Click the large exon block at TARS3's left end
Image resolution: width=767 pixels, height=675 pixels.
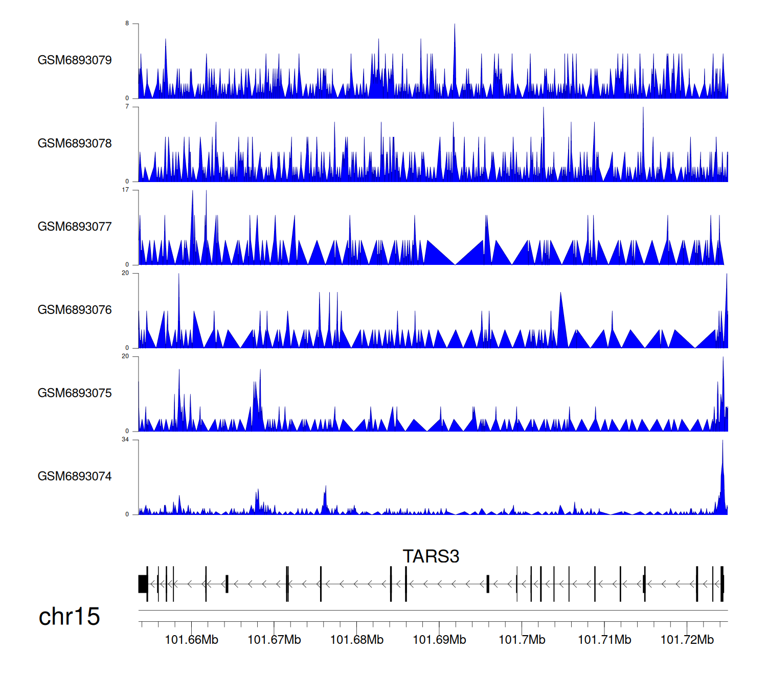coord(143,584)
